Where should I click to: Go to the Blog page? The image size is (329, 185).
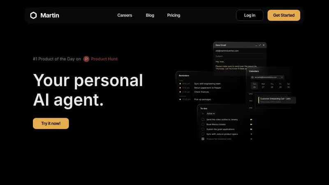(x=150, y=15)
